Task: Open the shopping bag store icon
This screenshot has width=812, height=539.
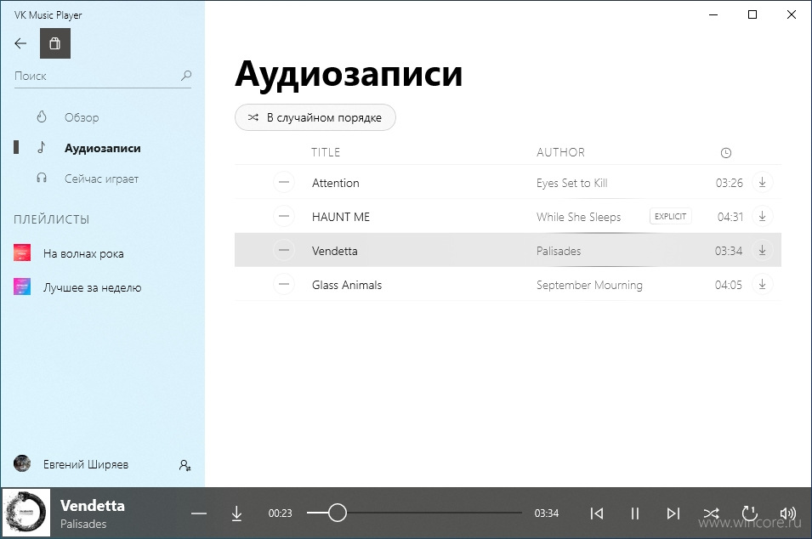Action: 55,43
